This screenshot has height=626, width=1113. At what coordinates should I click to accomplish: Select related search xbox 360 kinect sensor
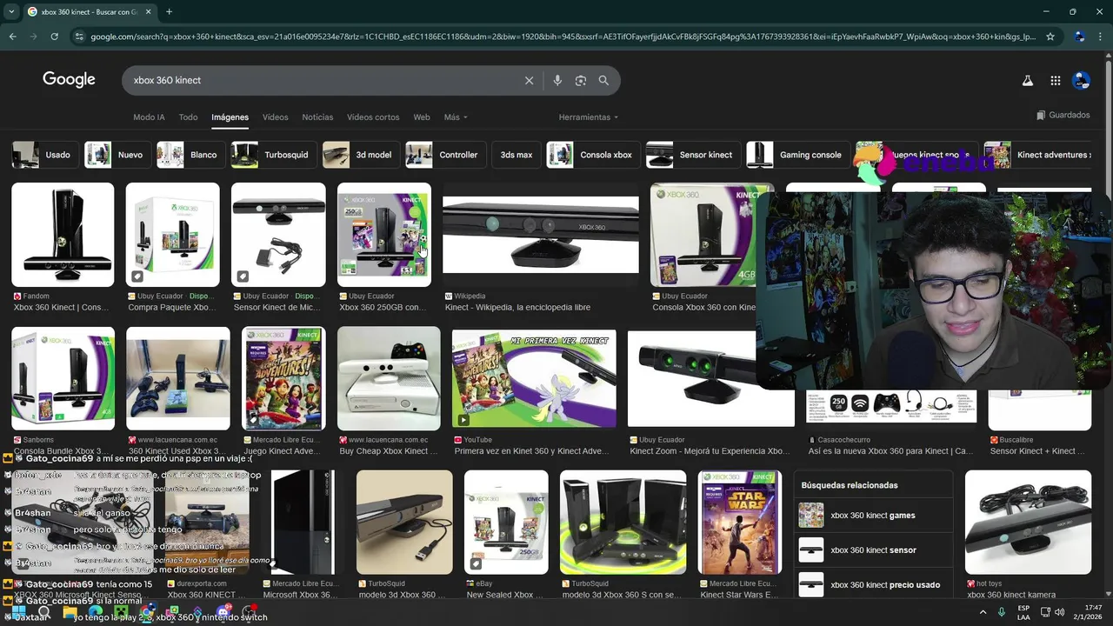click(873, 550)
